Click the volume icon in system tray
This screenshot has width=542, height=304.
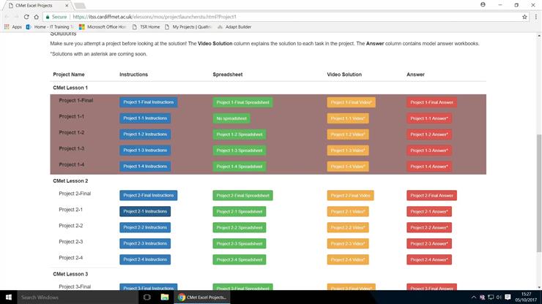pos(499,297)
